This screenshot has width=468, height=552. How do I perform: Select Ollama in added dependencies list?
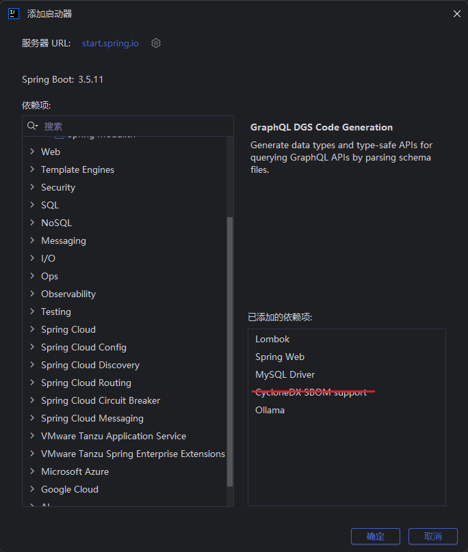[270, 410]
